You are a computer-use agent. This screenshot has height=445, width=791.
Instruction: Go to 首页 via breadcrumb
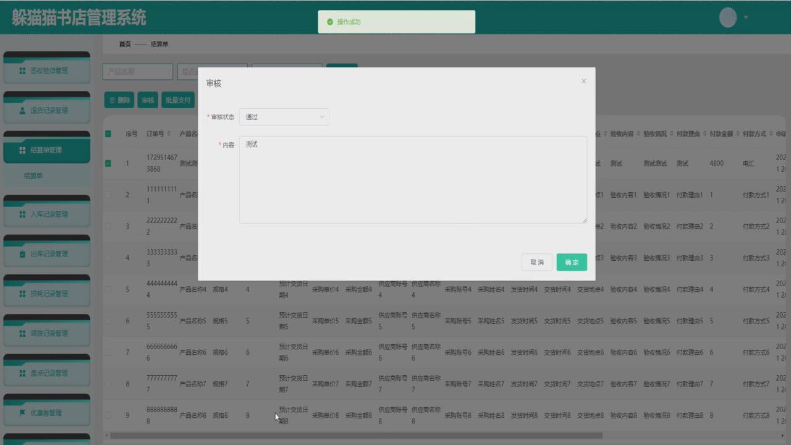125,44
